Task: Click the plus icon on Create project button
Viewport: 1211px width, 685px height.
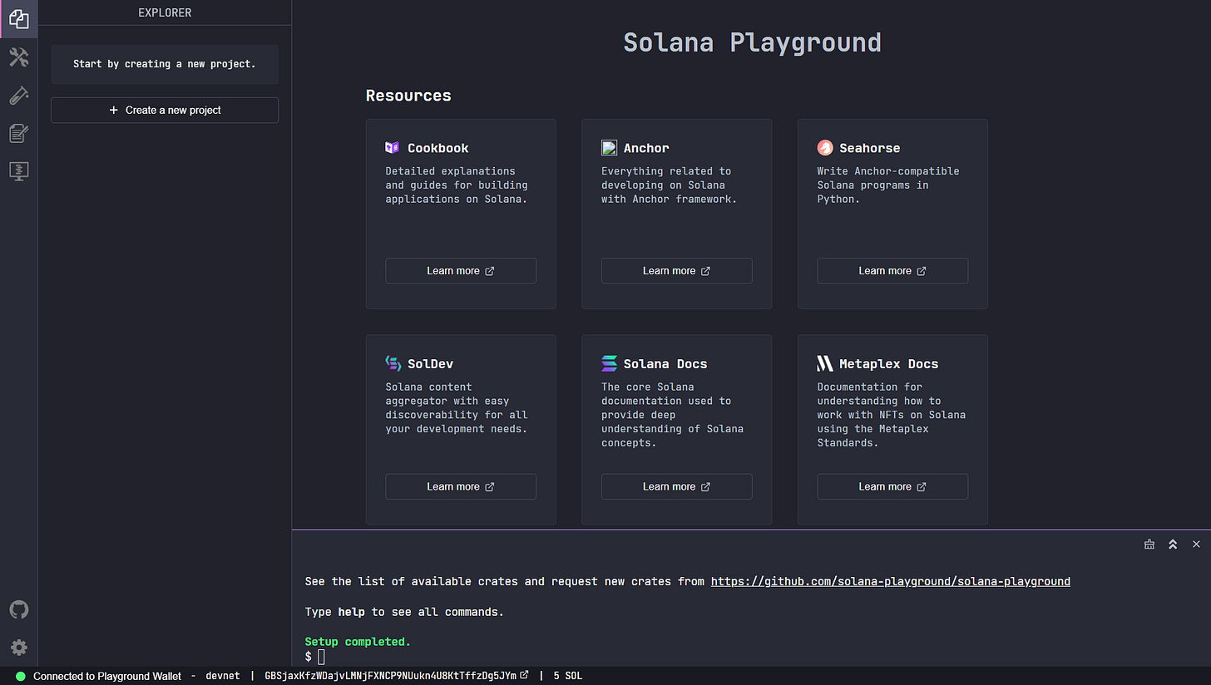Action: [x=114, y=110]
